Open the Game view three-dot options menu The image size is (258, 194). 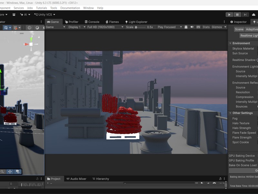tap(224, 22)
